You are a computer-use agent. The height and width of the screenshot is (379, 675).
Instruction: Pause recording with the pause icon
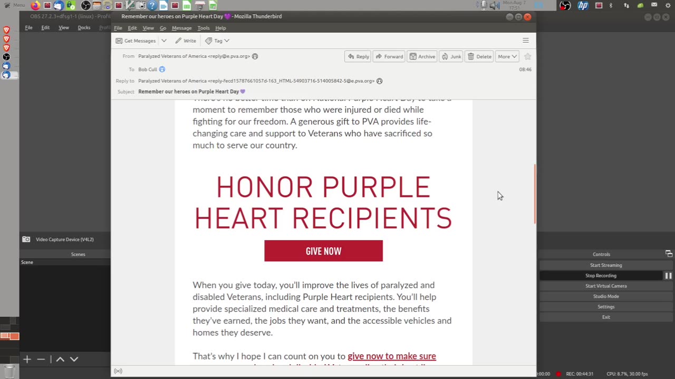point(668,276)
